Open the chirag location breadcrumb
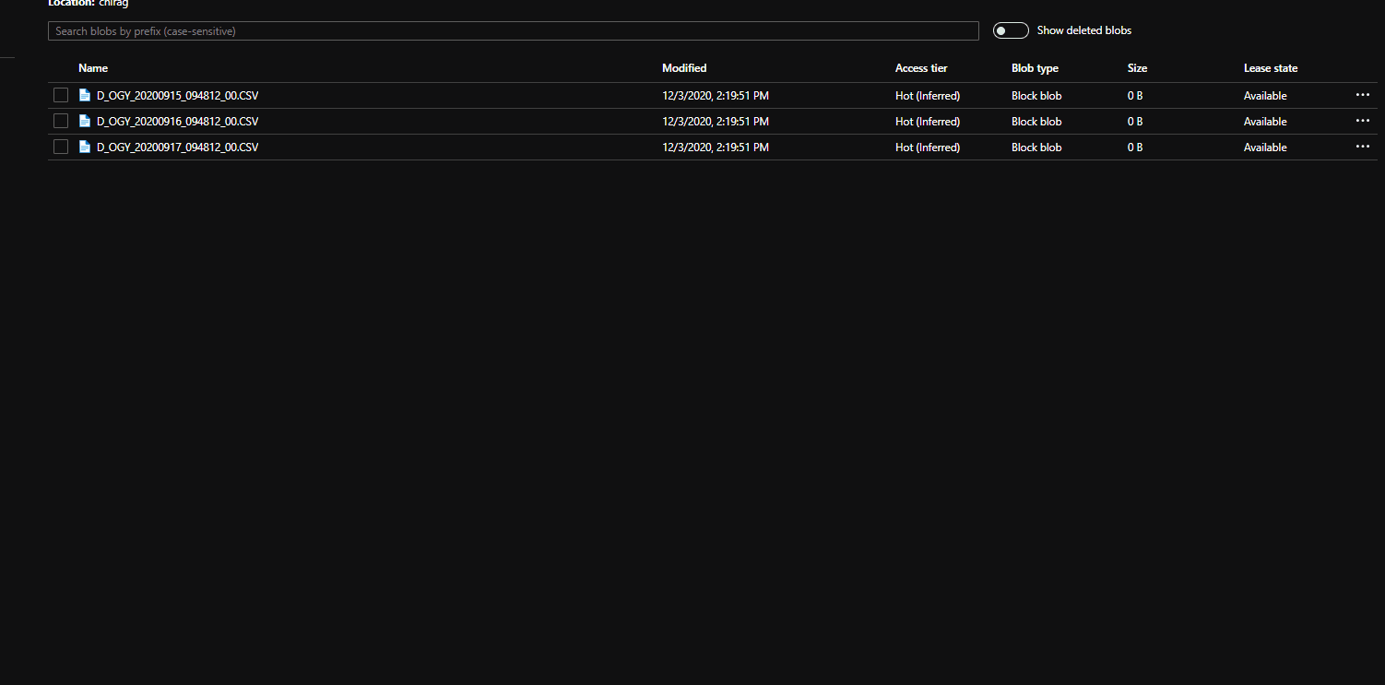The image size is (1385, 685). 112,4
